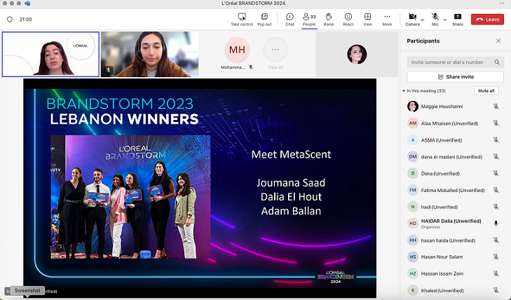511x300 pixels.
Task: Select organizer HAIDAR Dalia (Unverified)
Action: [x=455, y=224]
